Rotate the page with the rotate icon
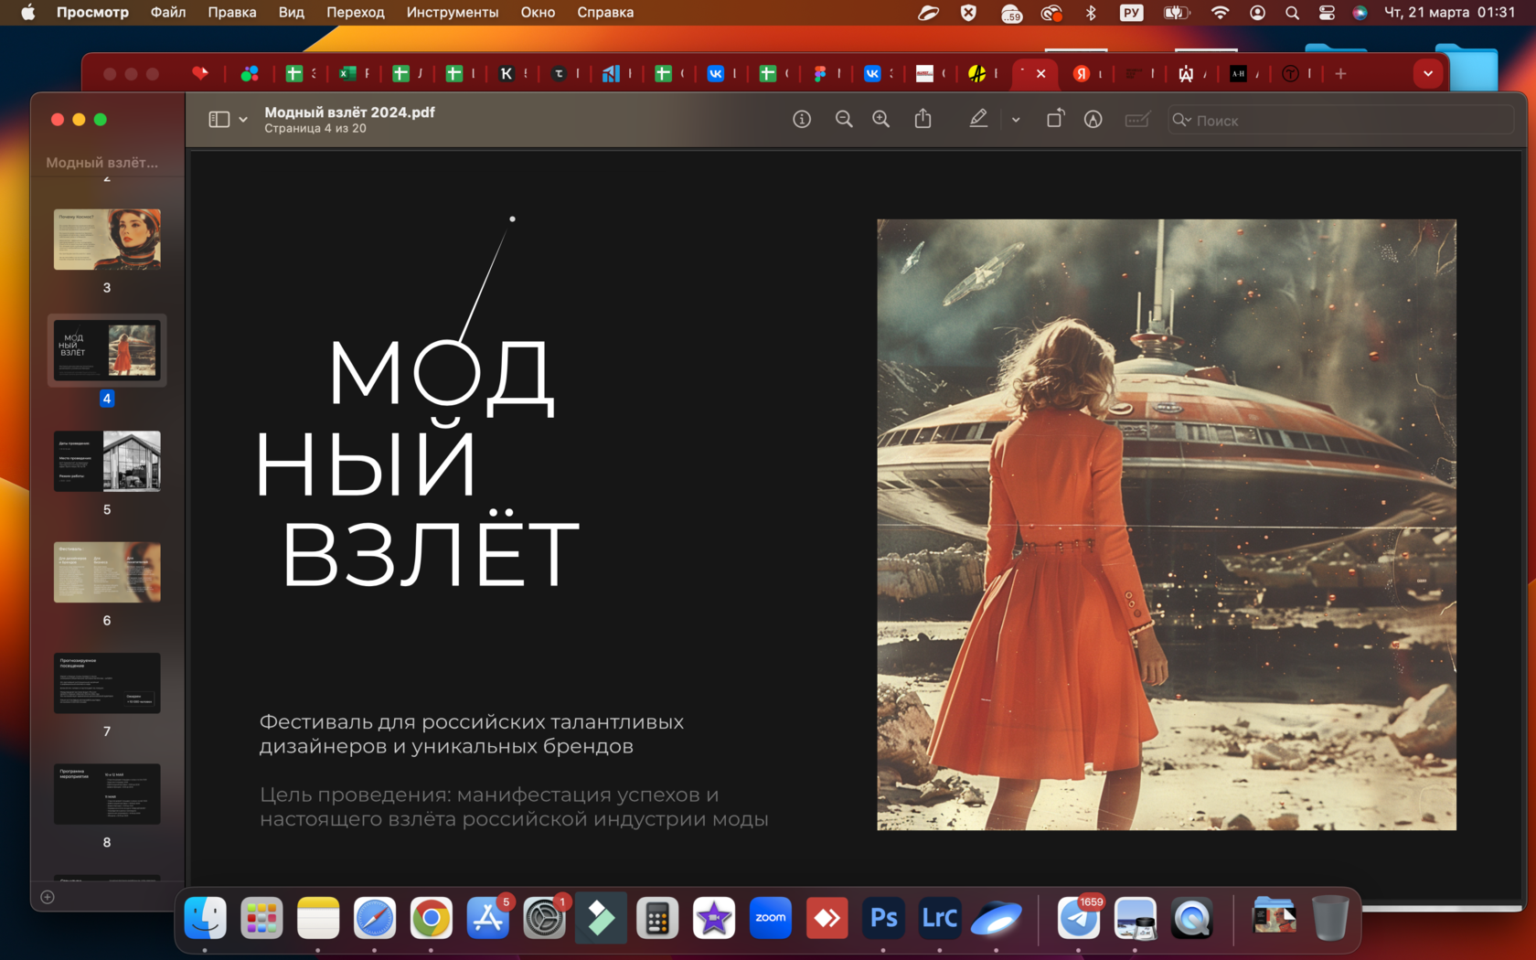1536x960 pixels. click(x=1055, y=119)
